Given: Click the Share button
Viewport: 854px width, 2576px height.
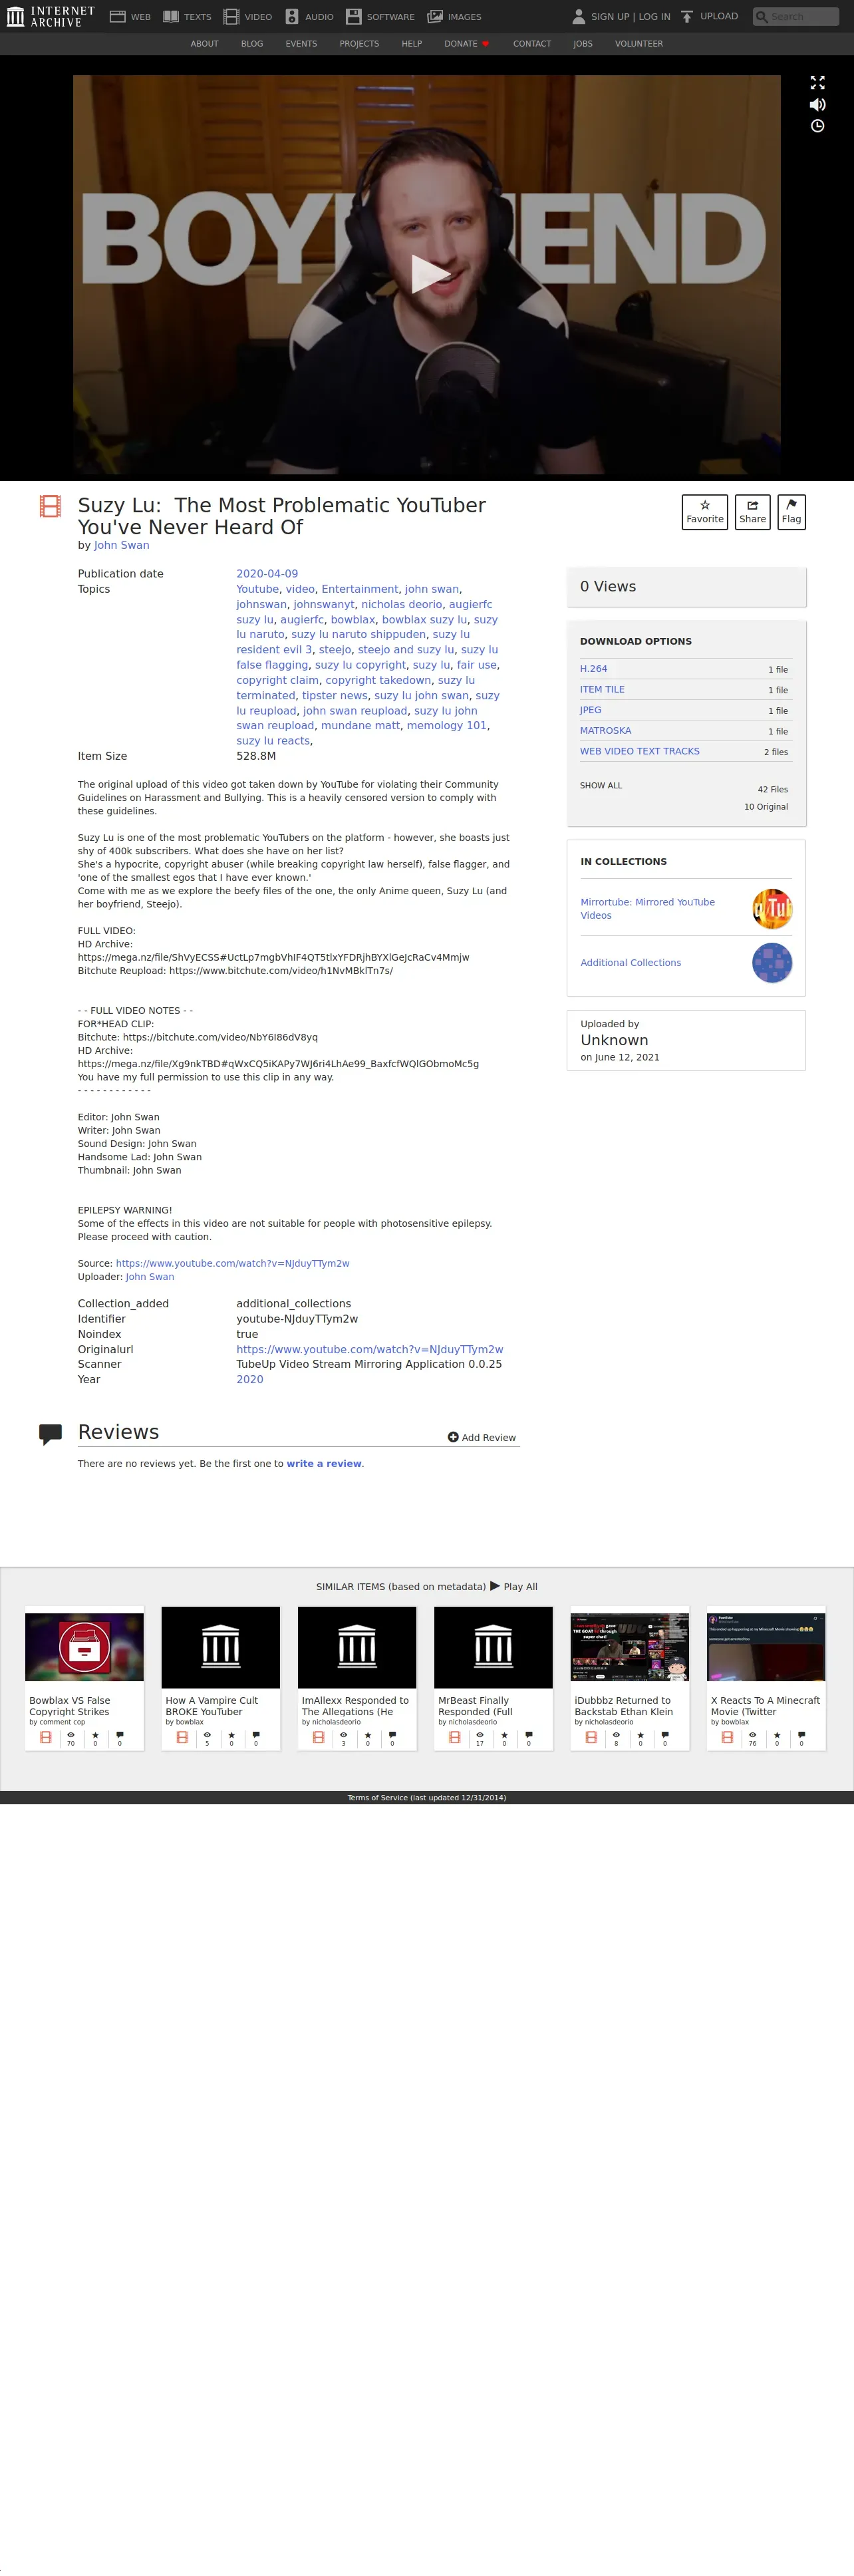Looking at the screenshot, I should (x=752, y=512).
